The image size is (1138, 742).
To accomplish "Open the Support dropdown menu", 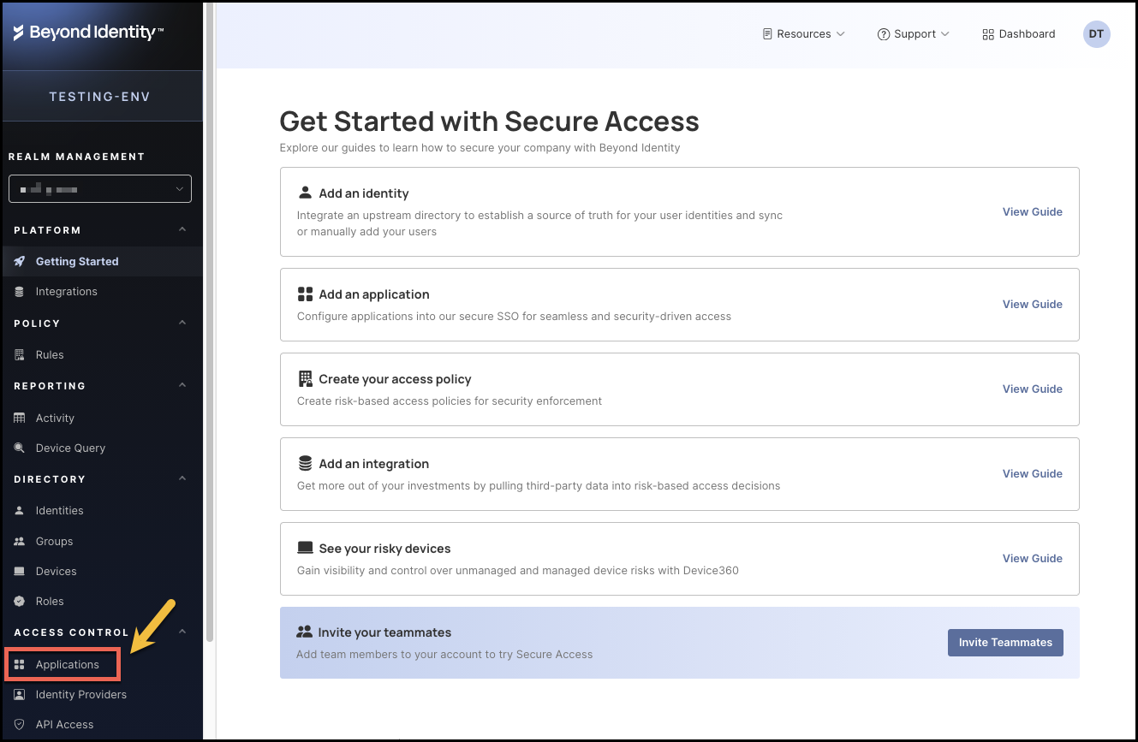I will [914, 33].
